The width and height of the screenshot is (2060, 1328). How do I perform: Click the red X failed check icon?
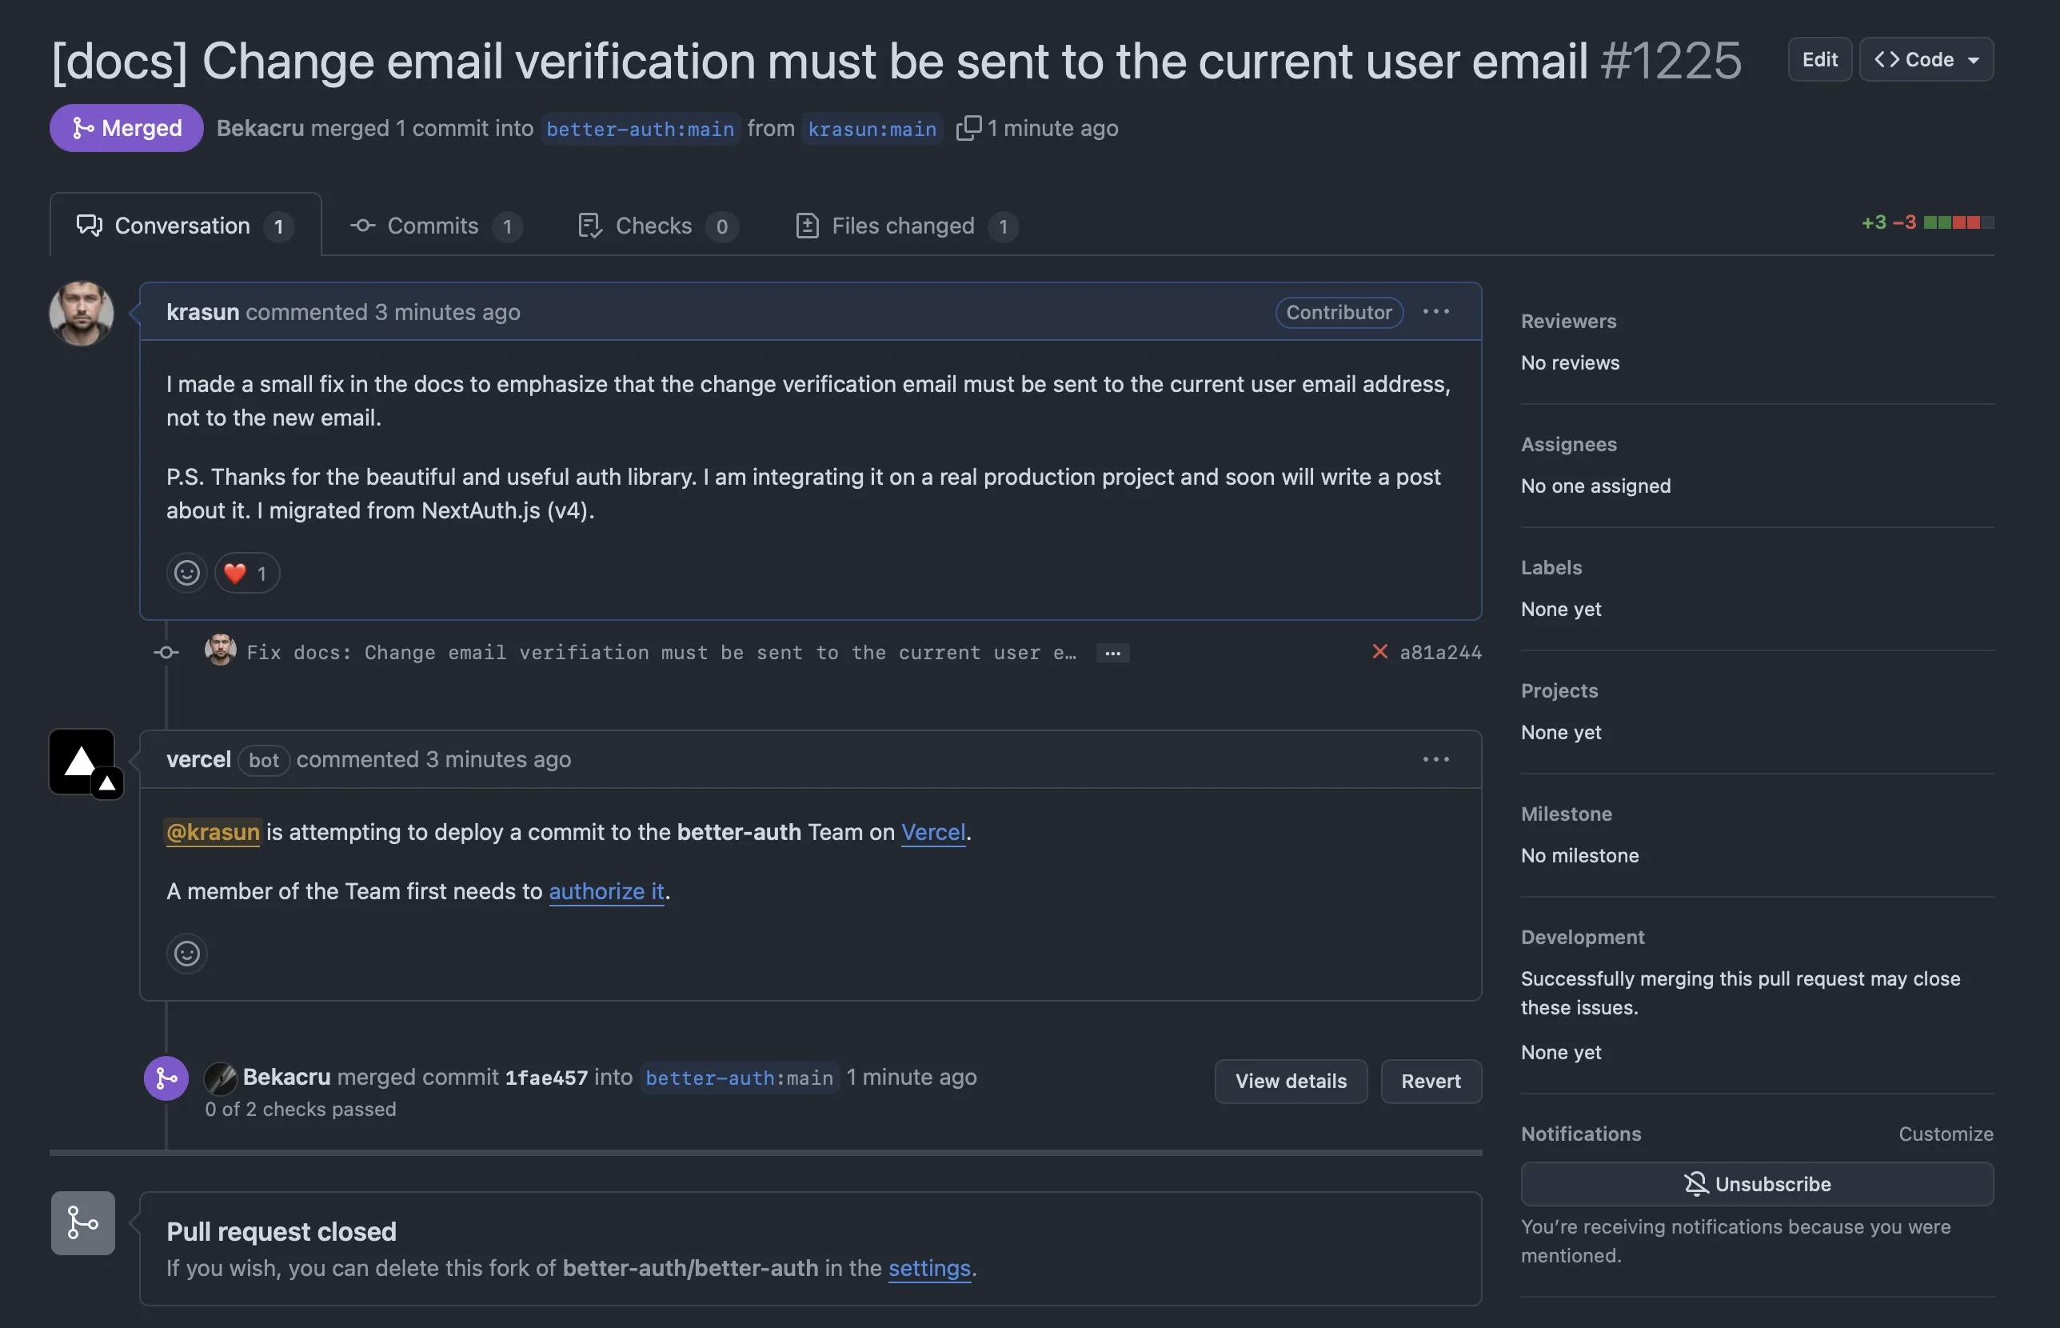click(1380, 652)
